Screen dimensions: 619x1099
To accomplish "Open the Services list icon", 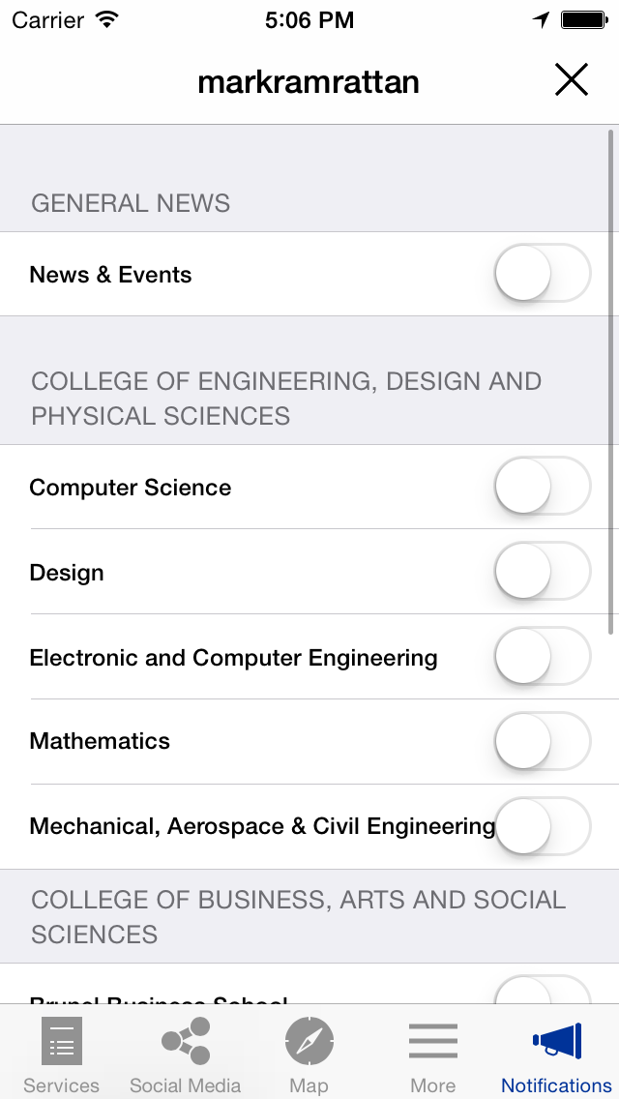I will point(62,1041).
